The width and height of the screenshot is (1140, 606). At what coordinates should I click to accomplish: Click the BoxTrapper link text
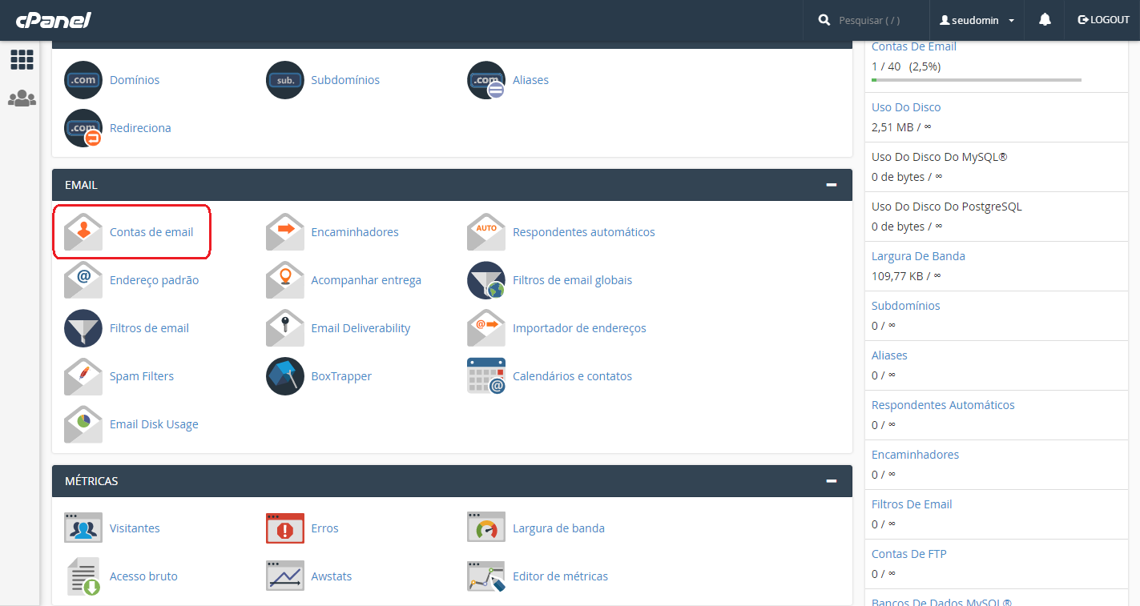[341, 376]
